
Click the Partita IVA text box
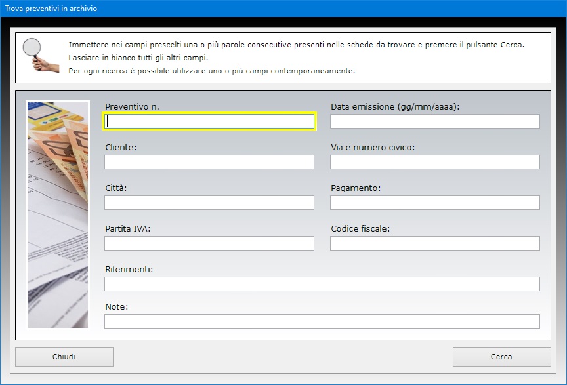tap(209, 243)
